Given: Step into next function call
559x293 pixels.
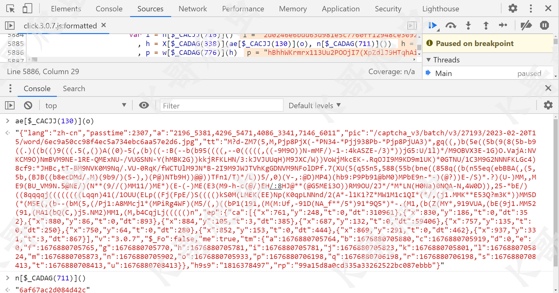Looking at the screenshot, I should point(468,26).
